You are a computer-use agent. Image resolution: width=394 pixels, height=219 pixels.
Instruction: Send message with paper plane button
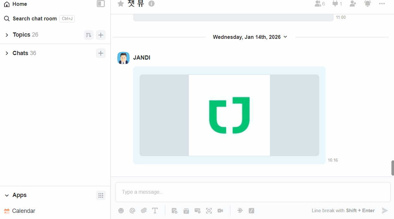click(385, 211)
